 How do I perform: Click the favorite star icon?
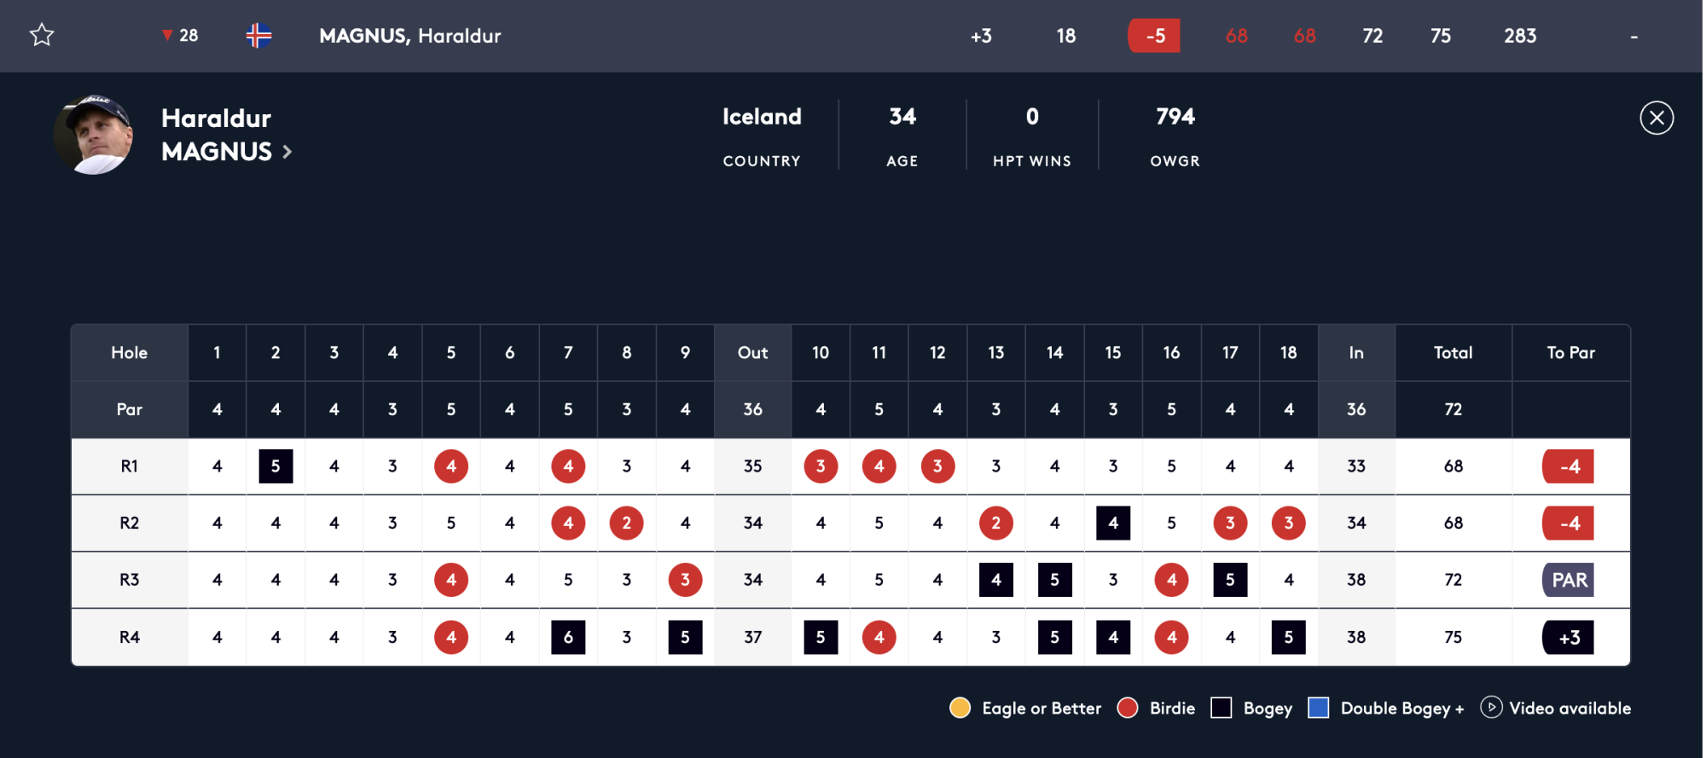[x=42, y=35]
